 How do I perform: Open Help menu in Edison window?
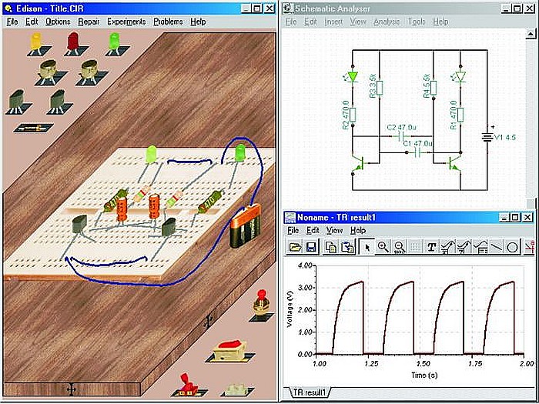pos(198,22)
